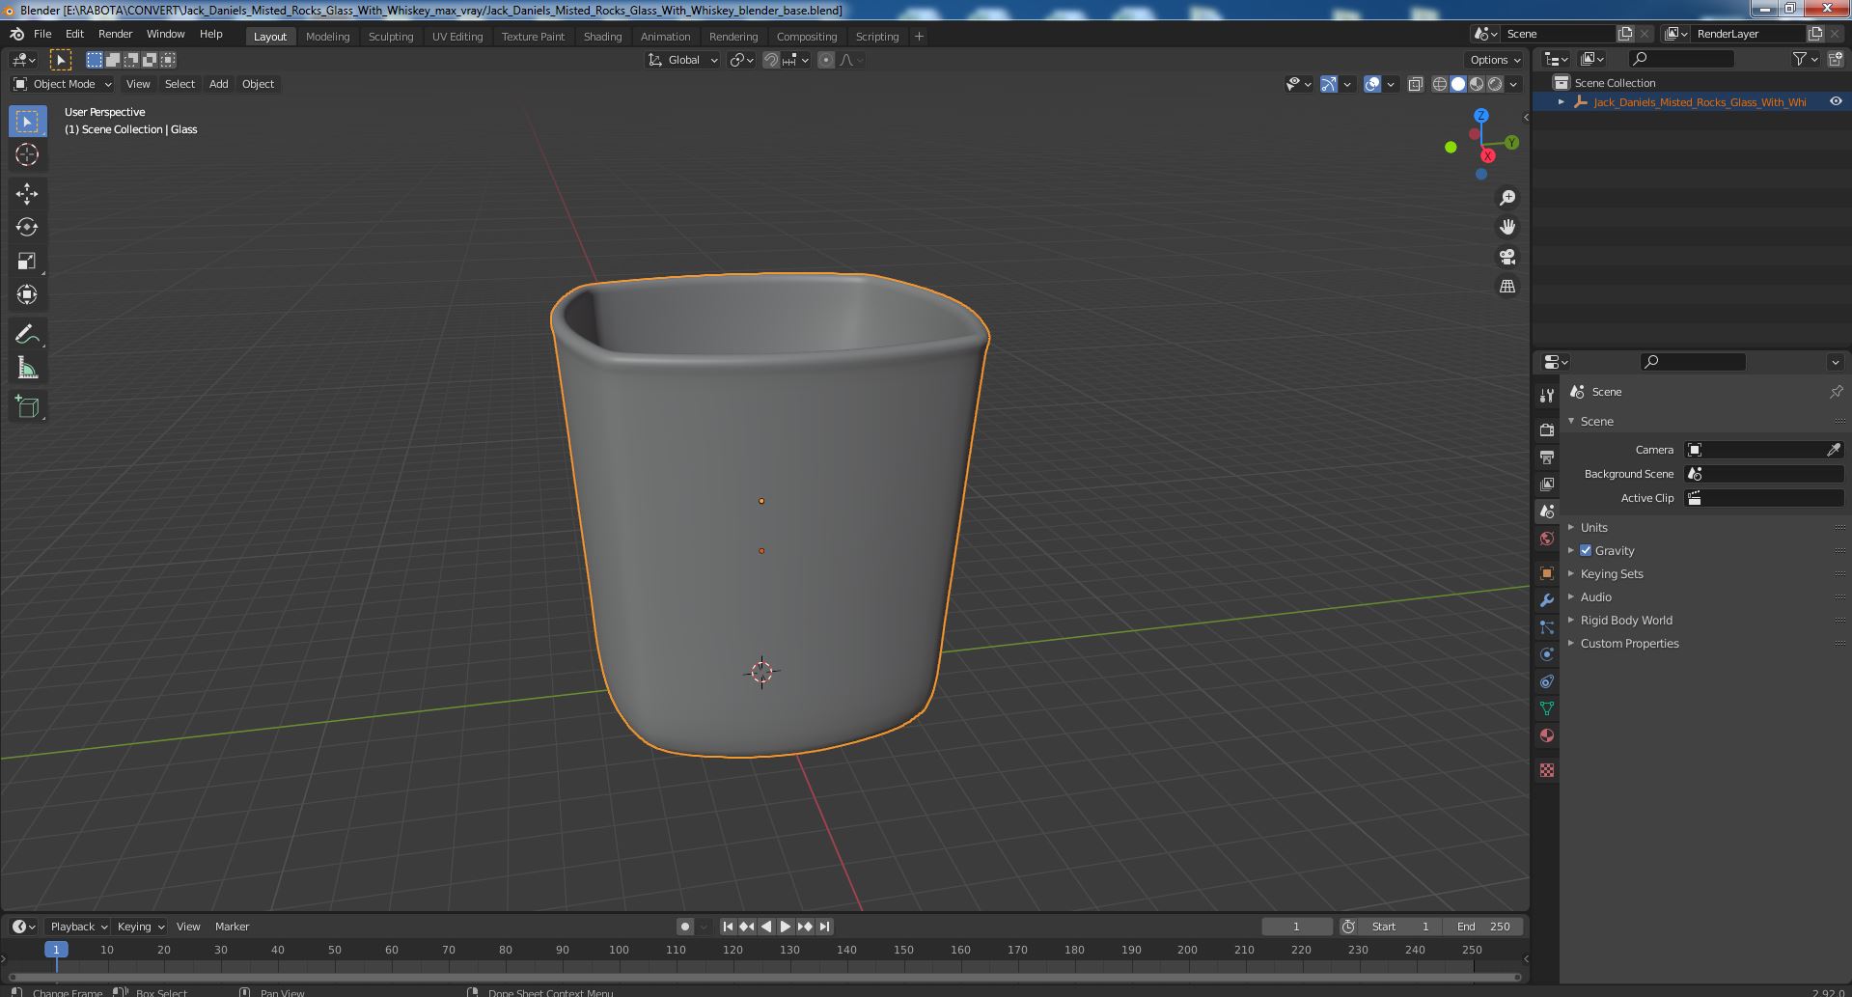Toggle X-ray display in viewport header
Screen dimensions: 1852x997
[x=1415, y=84]
